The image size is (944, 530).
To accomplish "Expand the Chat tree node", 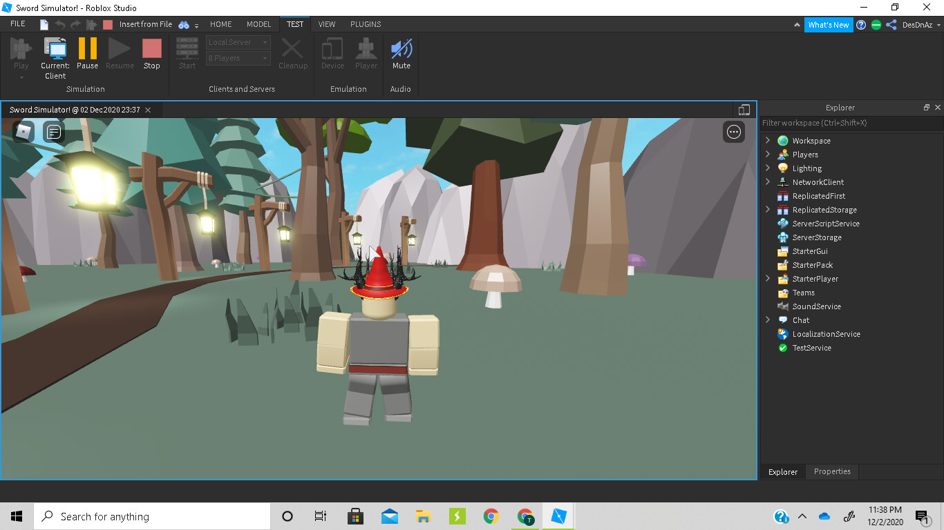I will (767, 320).
